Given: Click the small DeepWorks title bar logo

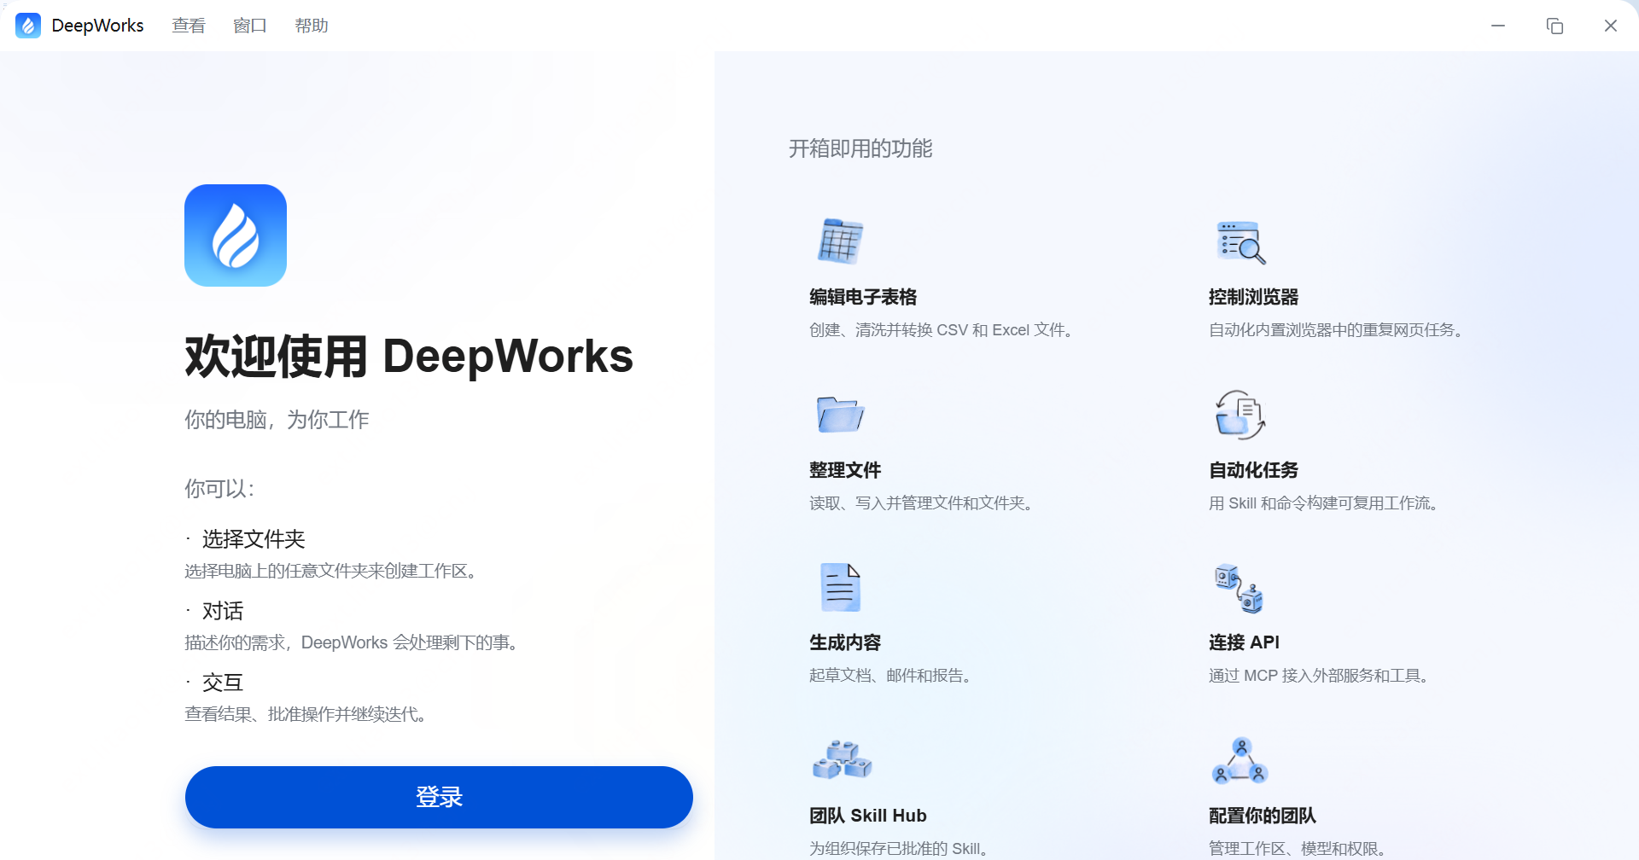Looking at the screenshot, I should coord(28,26).
